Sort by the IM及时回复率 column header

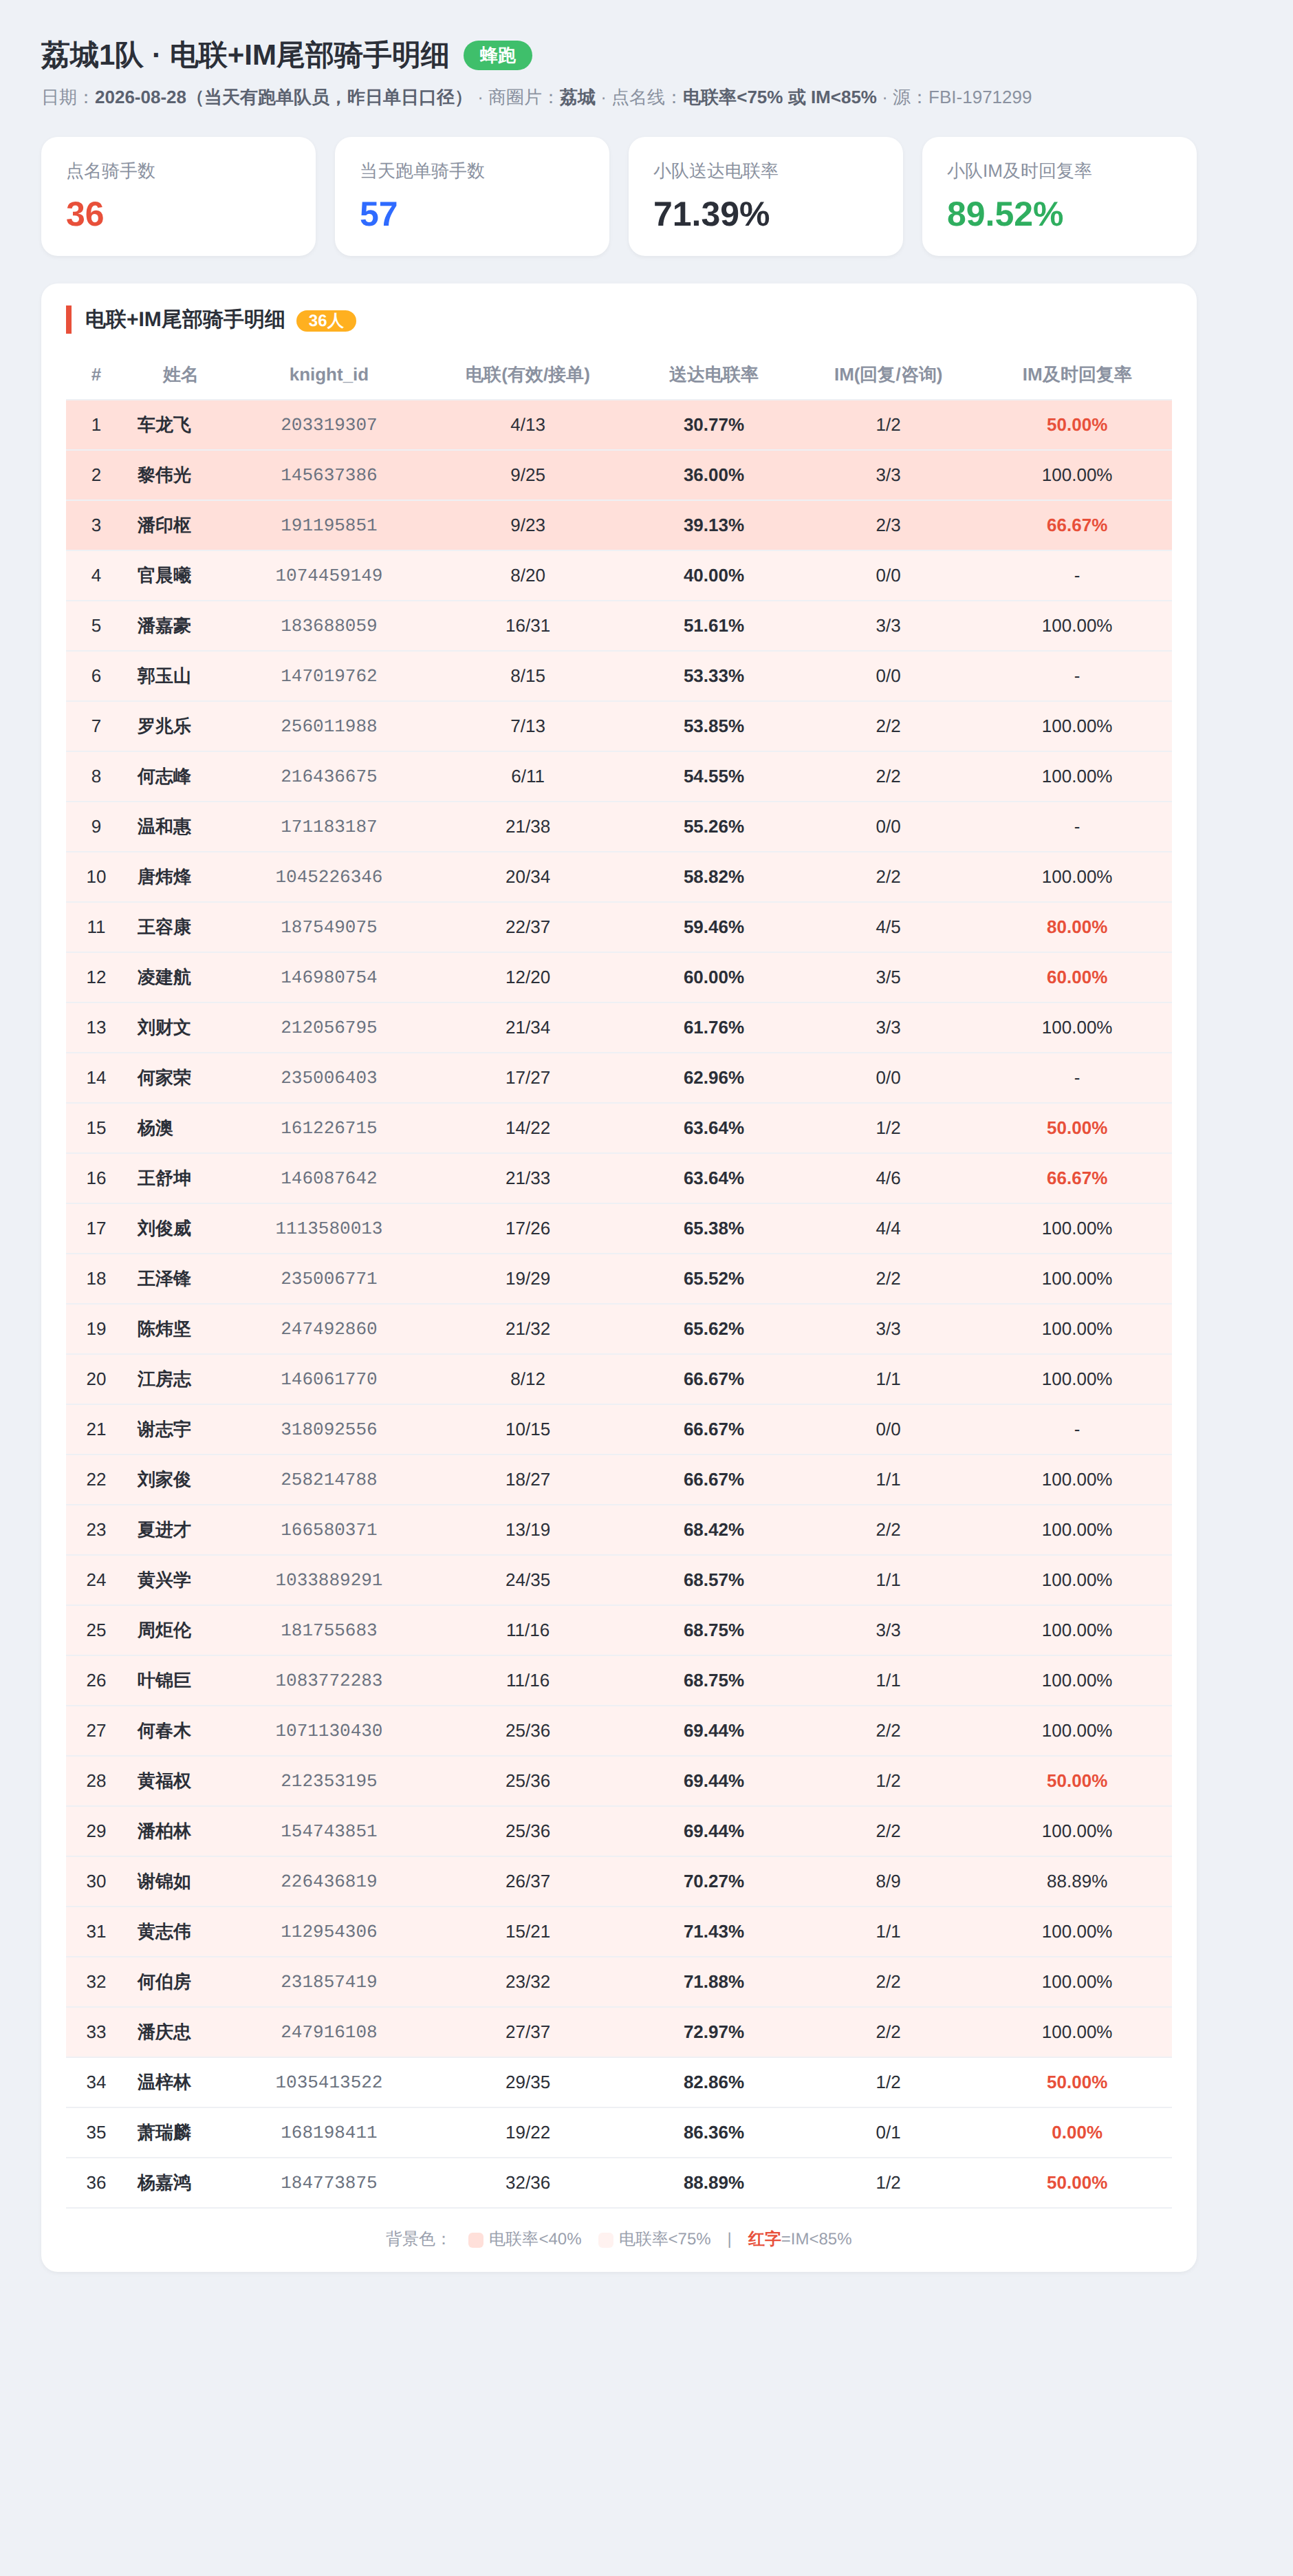click(1076, 375)
